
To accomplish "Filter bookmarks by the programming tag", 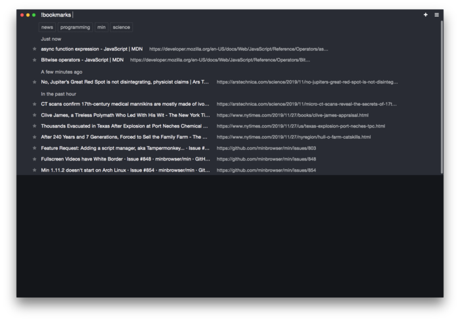I will point(75,27).
